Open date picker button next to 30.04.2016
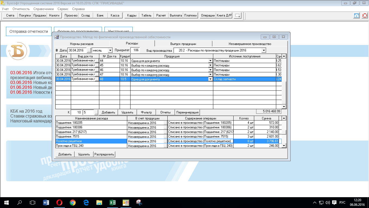The image size is (369, 208). (x=89, y=50)
